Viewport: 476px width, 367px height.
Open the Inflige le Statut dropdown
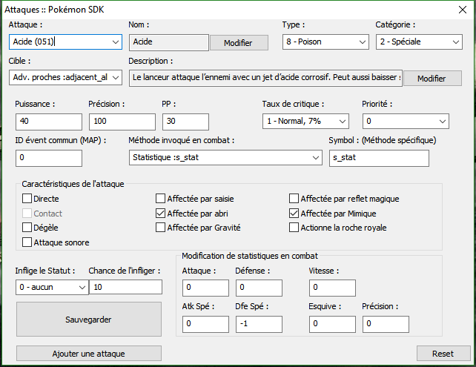[52, 288]
